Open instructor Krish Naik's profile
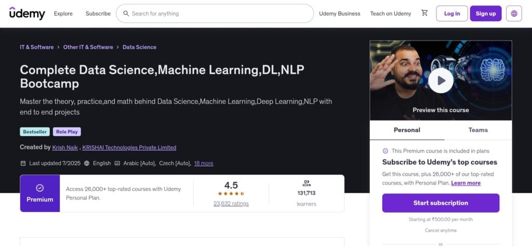Image resolution: width=532 pixels, height=250 pixels. tap(65, 148)
